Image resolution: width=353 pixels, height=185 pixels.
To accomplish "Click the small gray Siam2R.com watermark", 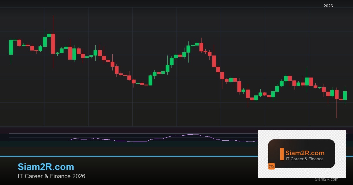I will (326, 179).
